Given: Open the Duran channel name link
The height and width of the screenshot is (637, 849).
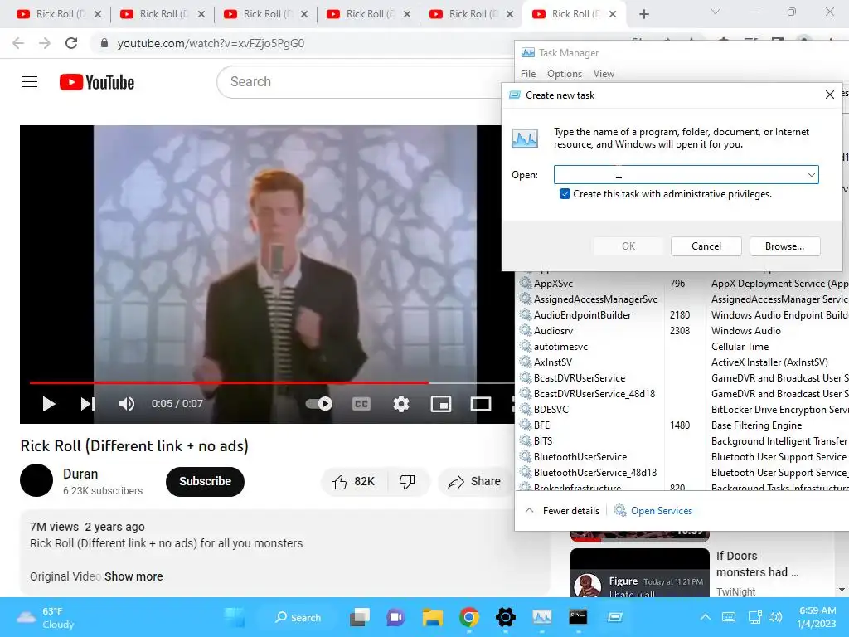Looking at the screenshot, I should (x=80, y=474).
